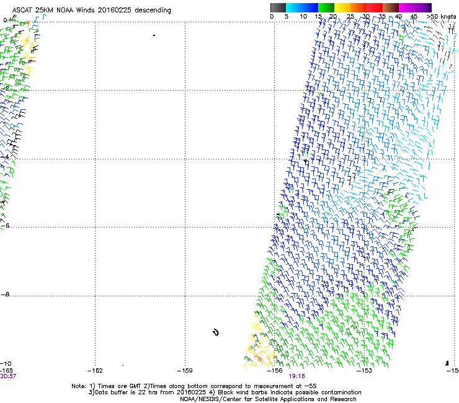459x403 pixels.
Task: Click the '10' label under the color bar
Action: point(303,17)
